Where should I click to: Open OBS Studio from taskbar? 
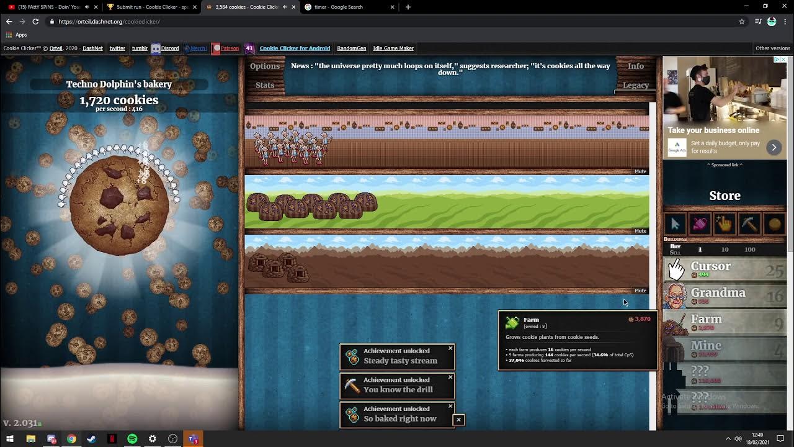(172, 439)
